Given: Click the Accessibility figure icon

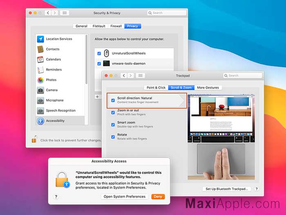Looking at the screenshot, I should tap(40, 121).
